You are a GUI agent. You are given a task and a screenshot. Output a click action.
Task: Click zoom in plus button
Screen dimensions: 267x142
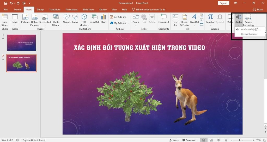point(254,140)
